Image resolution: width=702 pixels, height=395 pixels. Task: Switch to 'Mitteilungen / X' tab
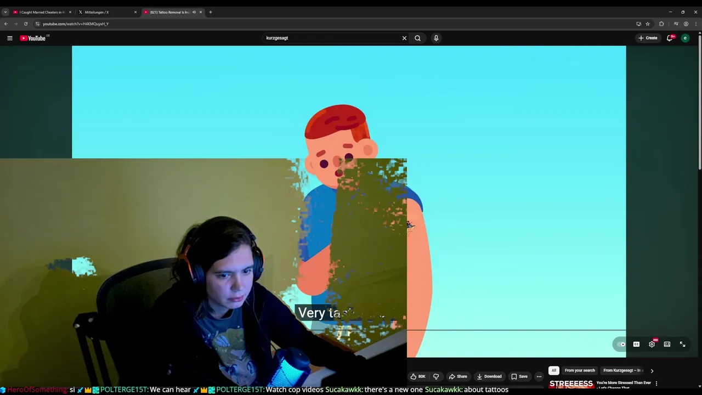pos(107,12)
